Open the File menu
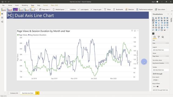Image resolution: width=173 pixels, height=97 pixels. [x=3, y=5]
